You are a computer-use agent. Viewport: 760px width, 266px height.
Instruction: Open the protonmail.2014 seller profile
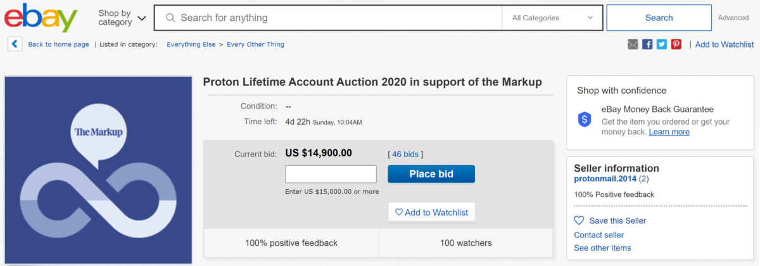click(605, 179)
